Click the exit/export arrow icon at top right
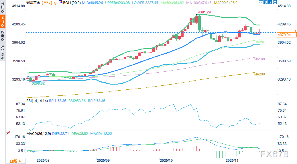This screenshot has width=297, height=164. click(275, 2)
